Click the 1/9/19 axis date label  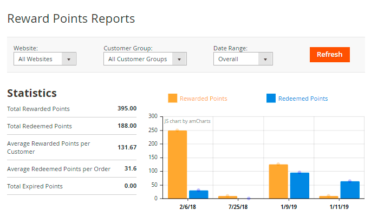click(289, 207)
